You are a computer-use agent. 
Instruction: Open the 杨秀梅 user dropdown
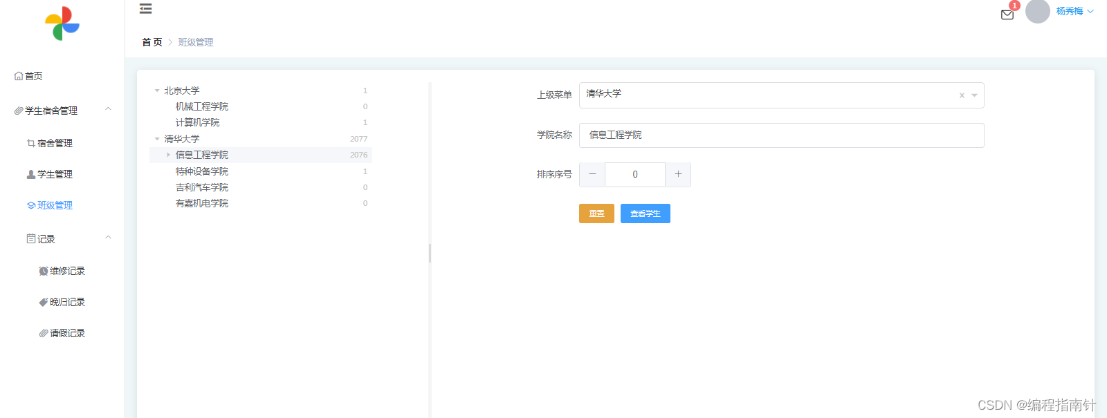[x=1074, y=11]
